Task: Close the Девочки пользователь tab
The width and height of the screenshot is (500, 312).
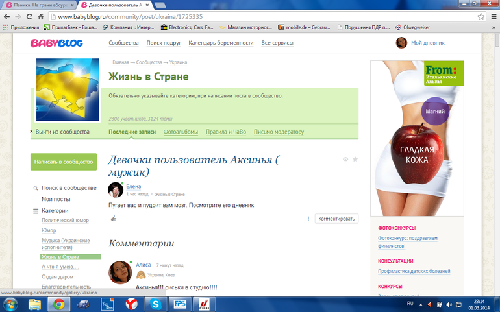Action: [x=147, y=5]
